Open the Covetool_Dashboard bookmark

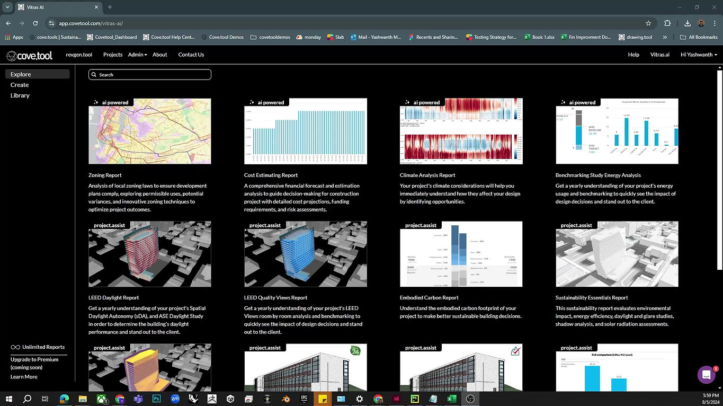coord(111,37)
